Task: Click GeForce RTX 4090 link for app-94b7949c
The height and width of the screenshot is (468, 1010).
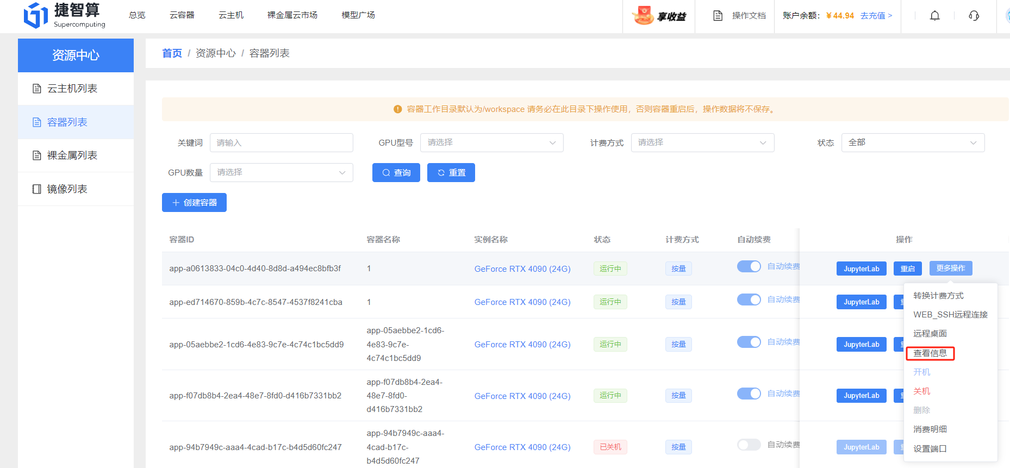Action: pos(522,447)
